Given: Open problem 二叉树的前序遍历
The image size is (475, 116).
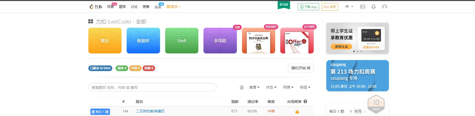Looking at the screenshot, I should point(150,111).
